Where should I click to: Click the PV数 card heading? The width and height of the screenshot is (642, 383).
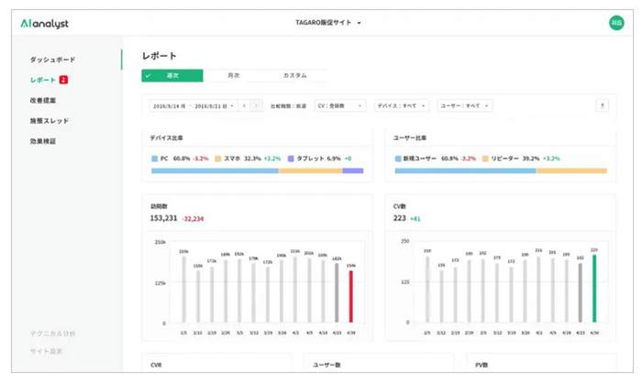(x=481, y=365)
